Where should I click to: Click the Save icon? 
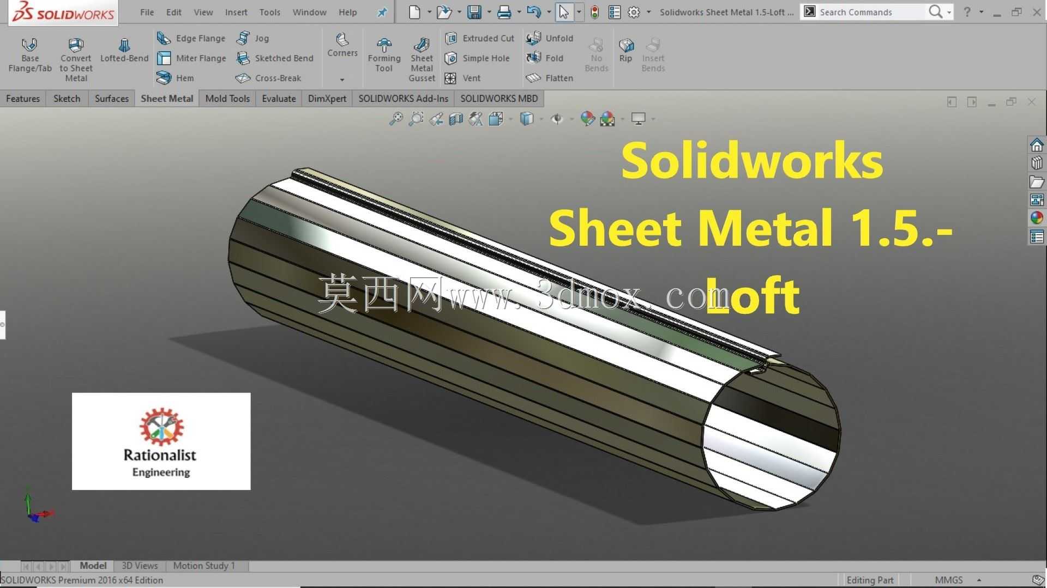click(474, 12)
